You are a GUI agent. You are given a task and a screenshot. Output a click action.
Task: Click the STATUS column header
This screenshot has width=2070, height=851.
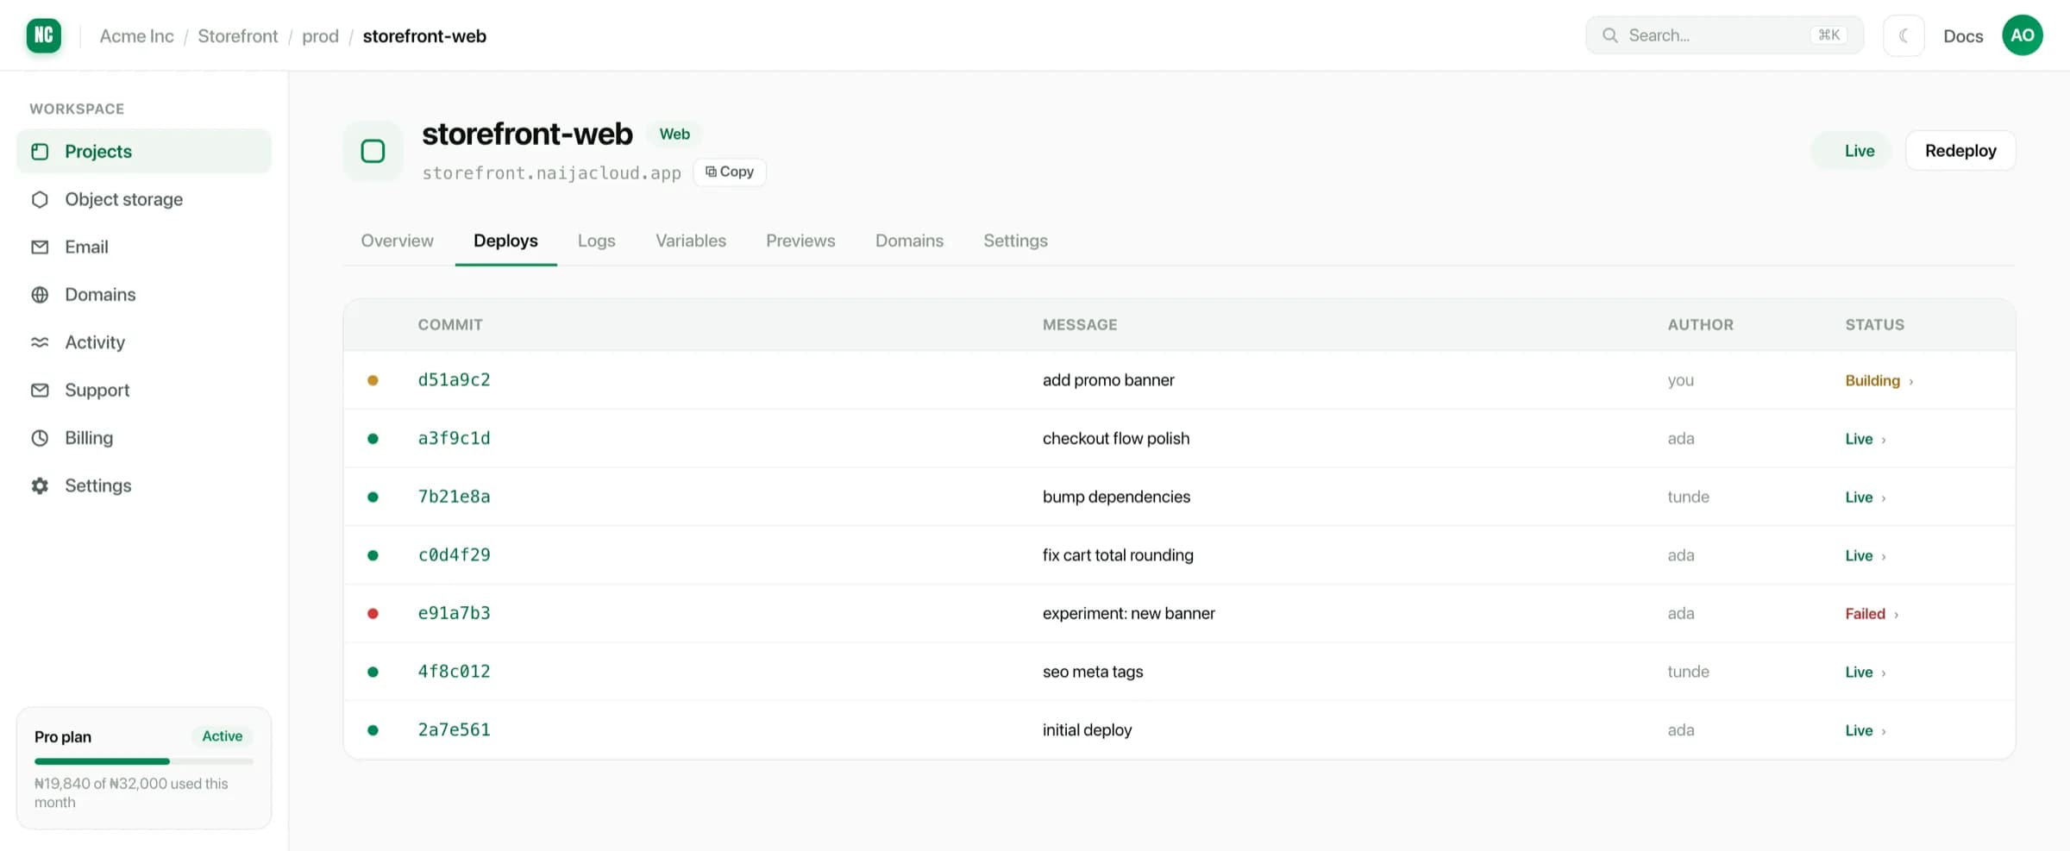pos(1874,325)
